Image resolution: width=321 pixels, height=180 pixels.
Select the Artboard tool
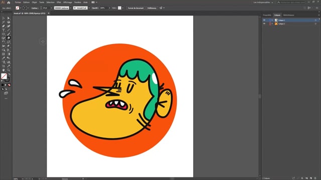[4, 66]
